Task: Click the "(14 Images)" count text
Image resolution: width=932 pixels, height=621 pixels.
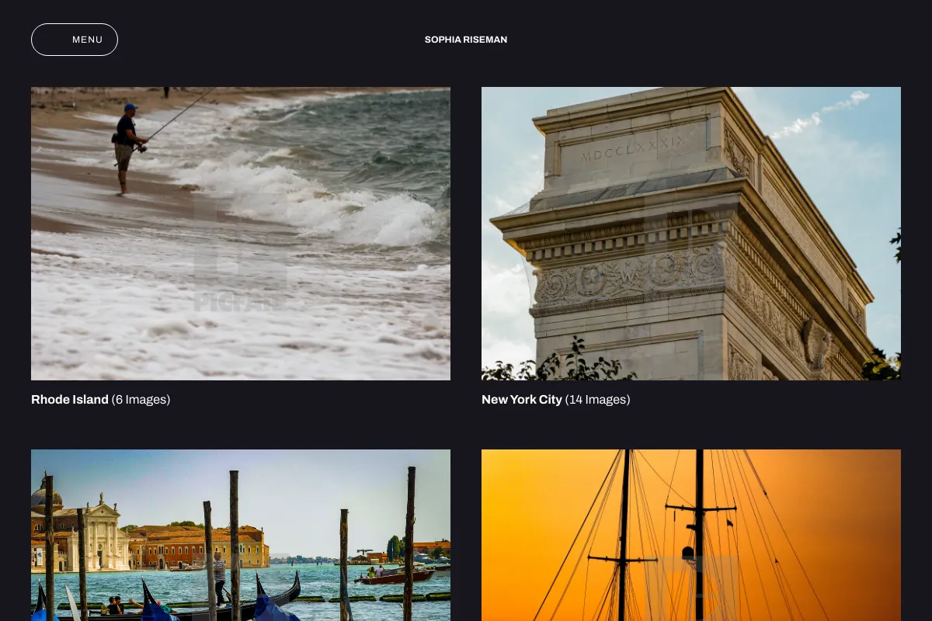Action: click(x=597, y=400)
